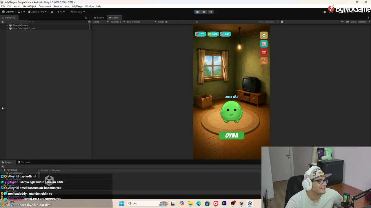Select SampleScene in the Hierarchy
Viewport: 371px width, 208px height.
click(20, 25)
